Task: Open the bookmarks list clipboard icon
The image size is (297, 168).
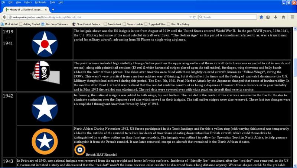Action: (268, 17)
